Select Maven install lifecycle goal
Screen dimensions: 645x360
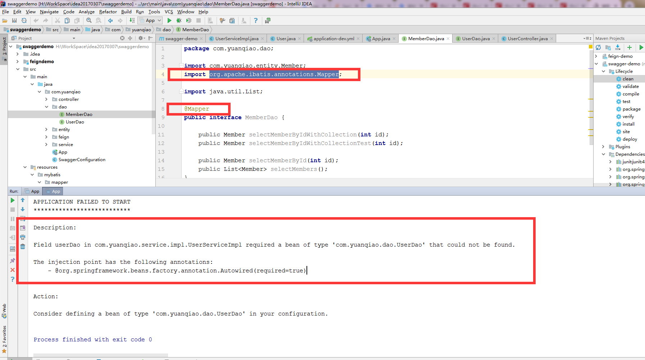[628, 124]
